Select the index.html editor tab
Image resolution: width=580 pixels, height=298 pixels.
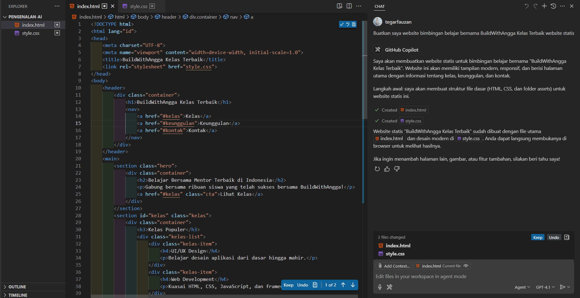click(88, 6)
